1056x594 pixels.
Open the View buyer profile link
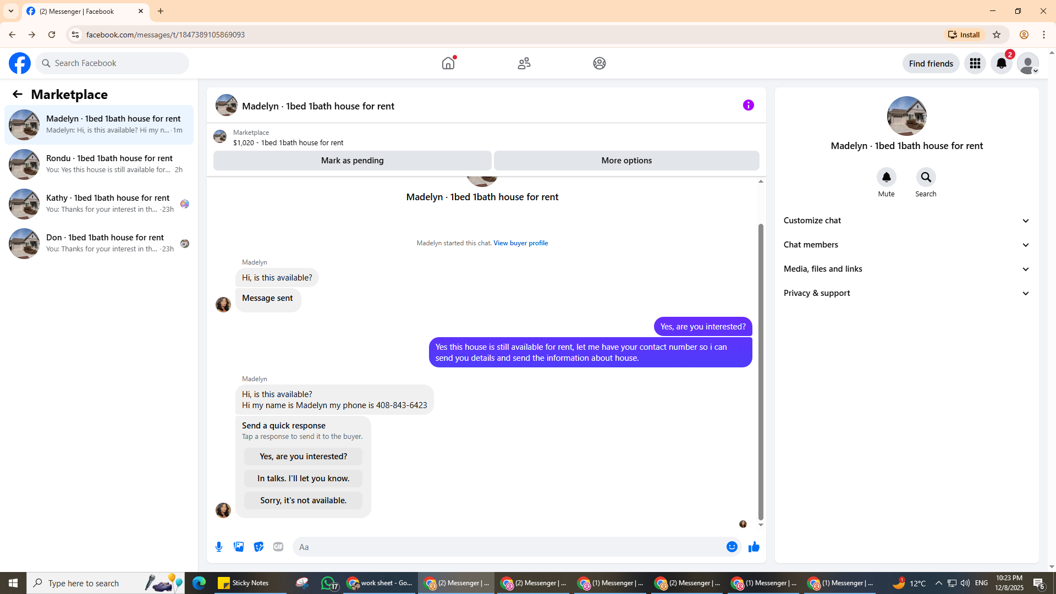coord(520,243)
